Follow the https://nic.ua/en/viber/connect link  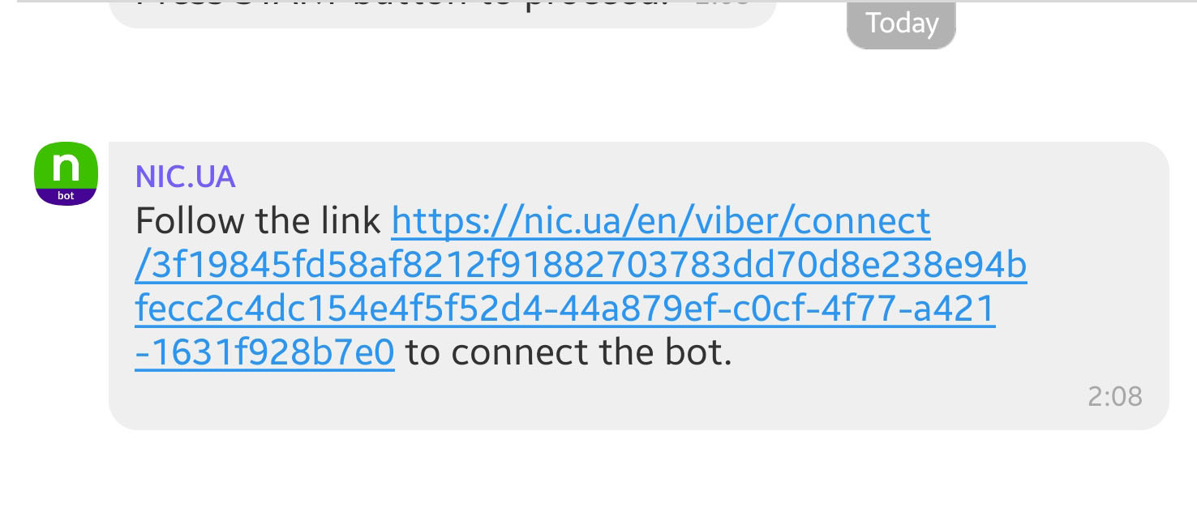(x=660, y=221)
